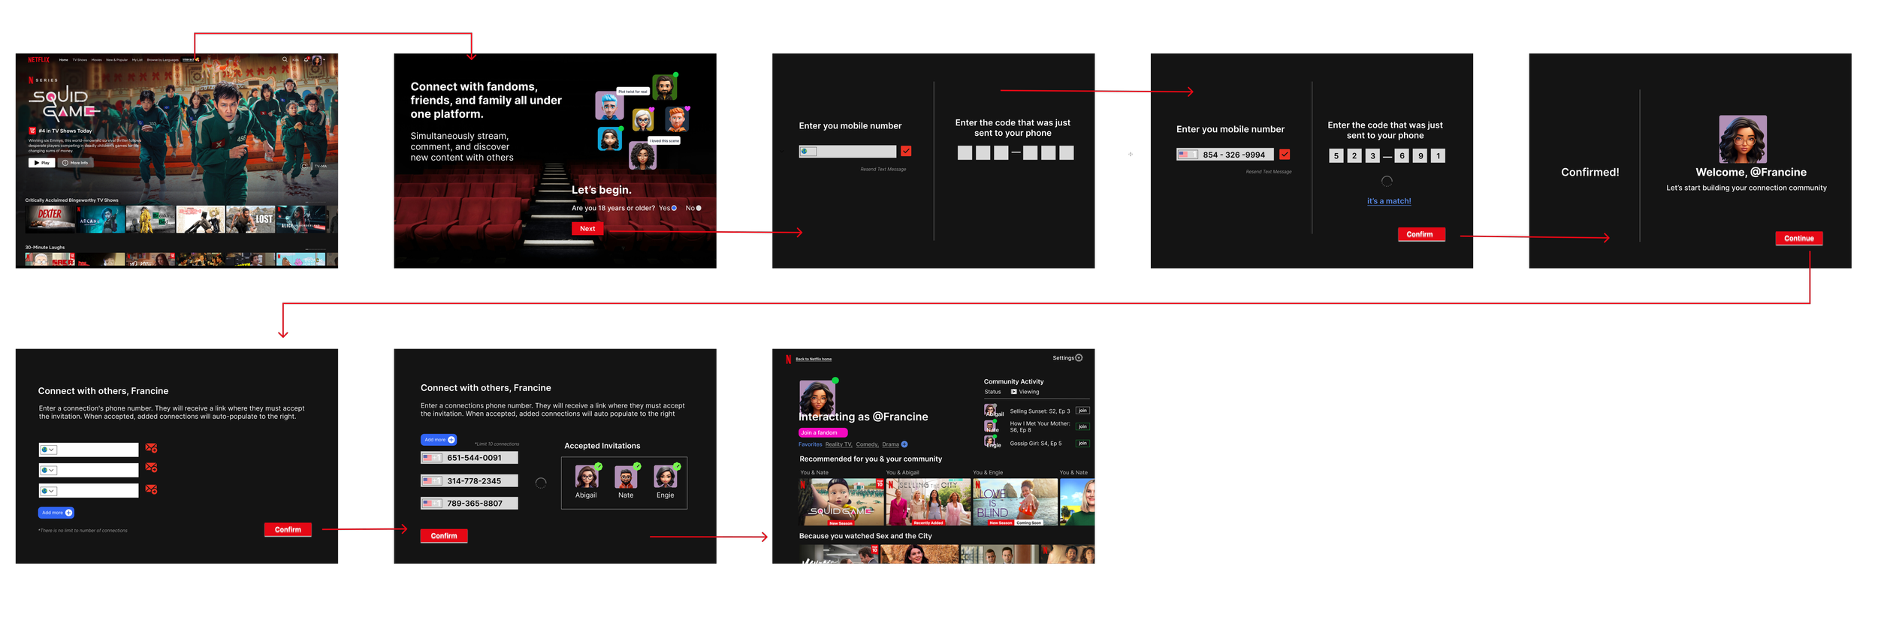This screenshot has width=1878, height=617.
Task: Open country dropdown in first connection field
Action: [49, 450]
